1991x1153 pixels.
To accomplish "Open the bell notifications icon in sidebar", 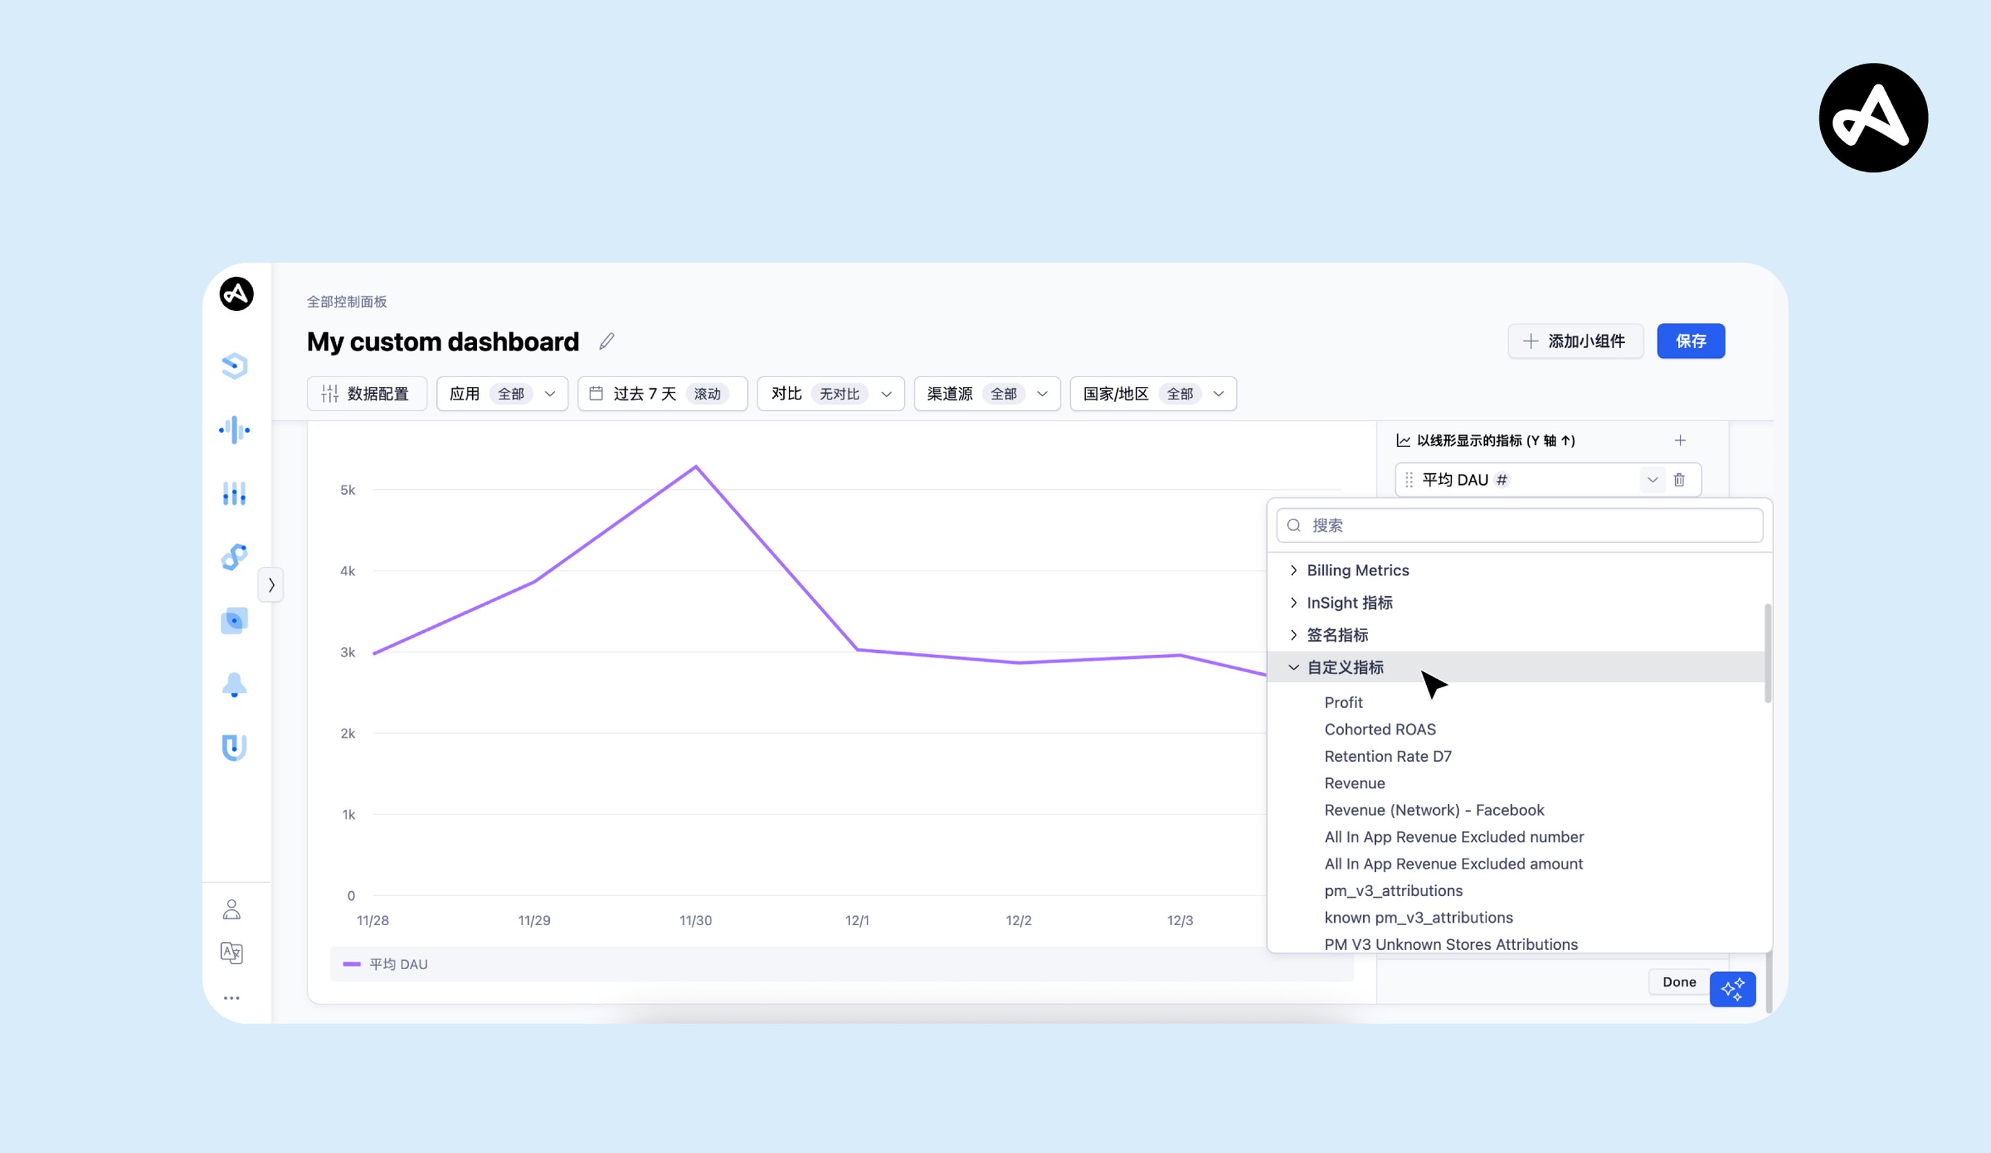I will [x=234, y=684].
